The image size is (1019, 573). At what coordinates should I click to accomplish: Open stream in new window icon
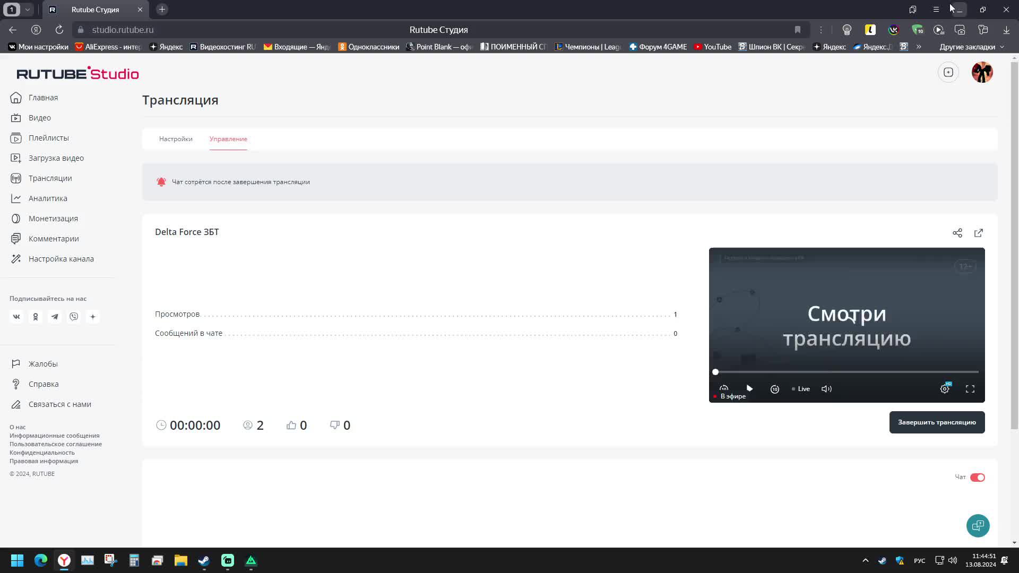click(x=978, y=233)
